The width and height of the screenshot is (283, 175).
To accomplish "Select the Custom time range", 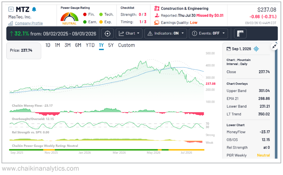I will [127, 45].
